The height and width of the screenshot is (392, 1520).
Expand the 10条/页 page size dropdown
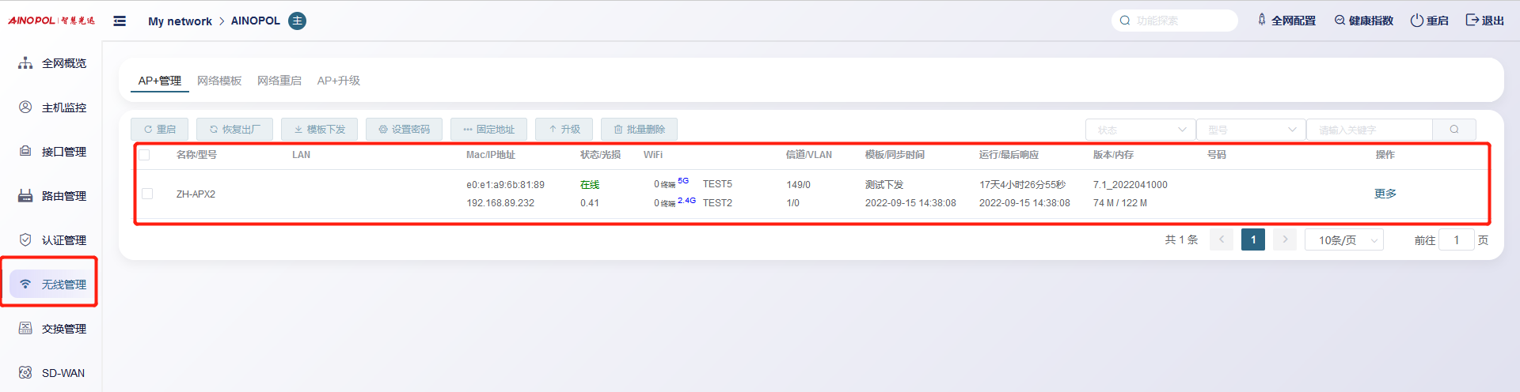[x=1343, y=240]
